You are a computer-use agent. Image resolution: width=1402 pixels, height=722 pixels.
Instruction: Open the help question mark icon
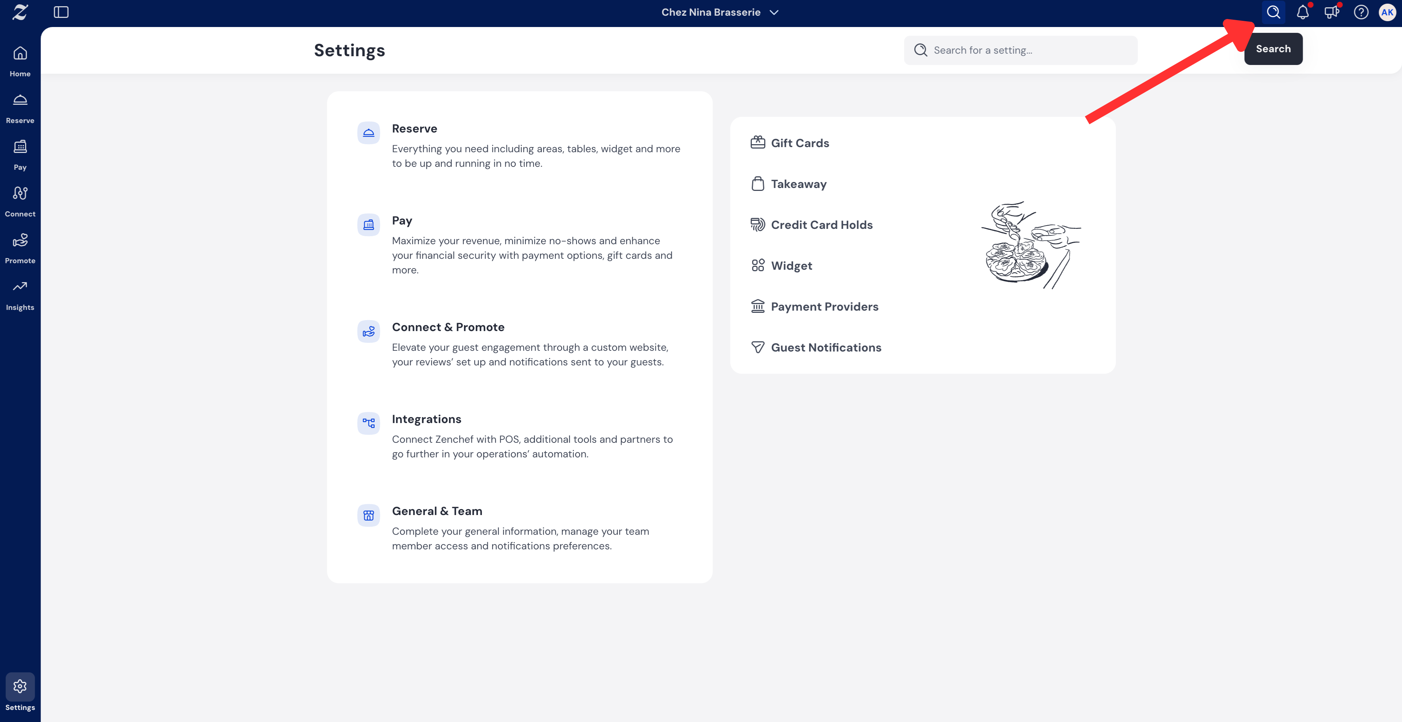coord(1361,12)
